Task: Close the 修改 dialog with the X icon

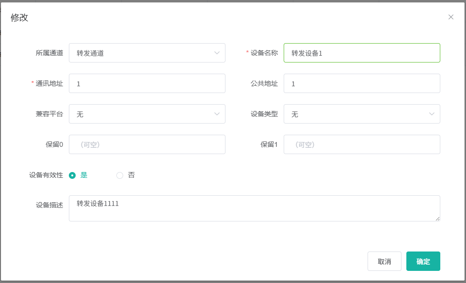Action: coord(450,17)
